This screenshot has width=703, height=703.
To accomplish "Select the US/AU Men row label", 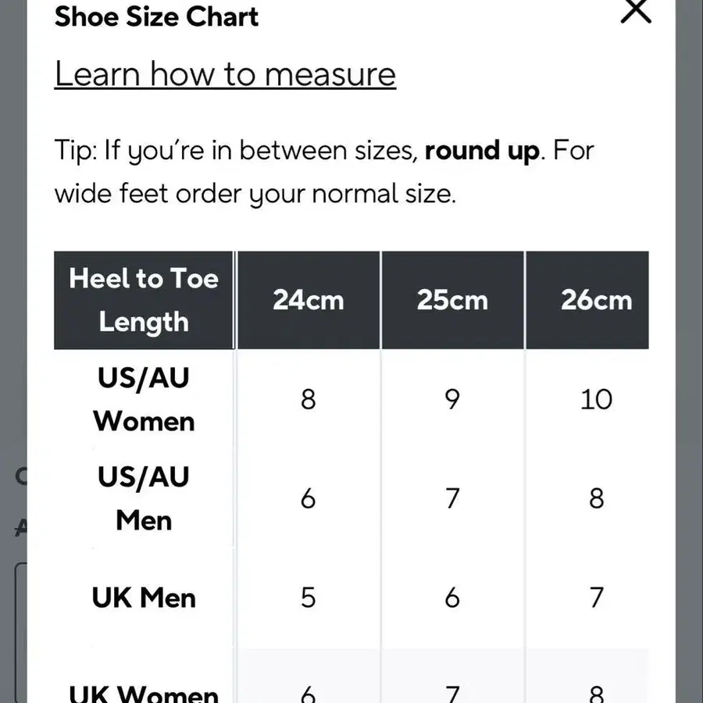I will coord(144,498).
